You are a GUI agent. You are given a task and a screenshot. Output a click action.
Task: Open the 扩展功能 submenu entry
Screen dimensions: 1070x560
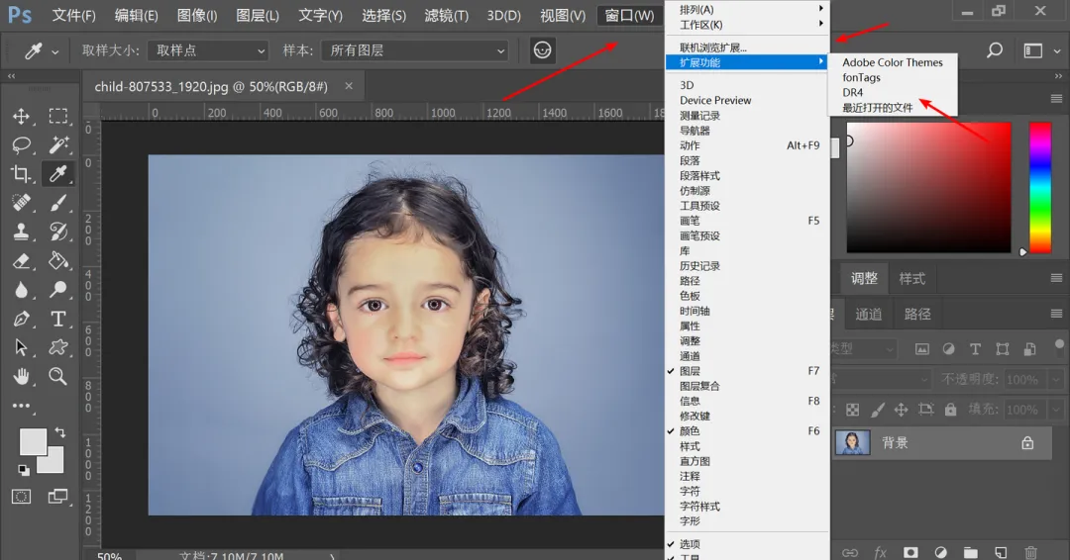click(x=747, y=62)
